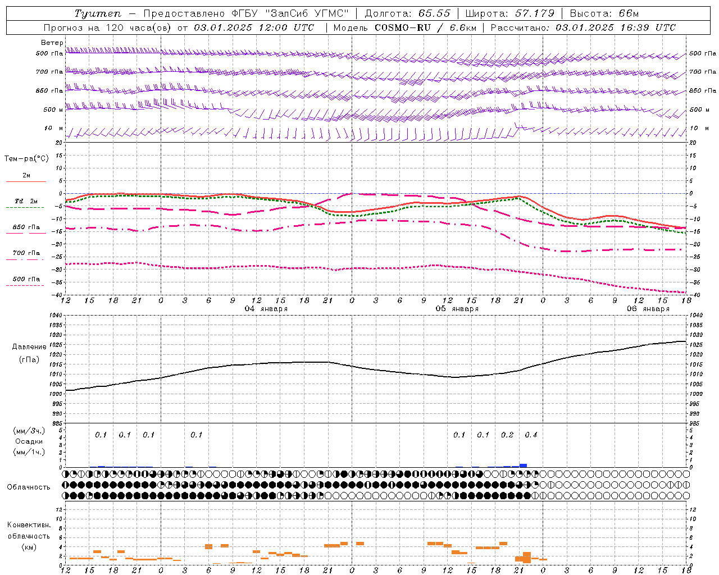719x575 pixels.
Task: Click the '500 м' wind level label on left
Action: tap(53, 110)
